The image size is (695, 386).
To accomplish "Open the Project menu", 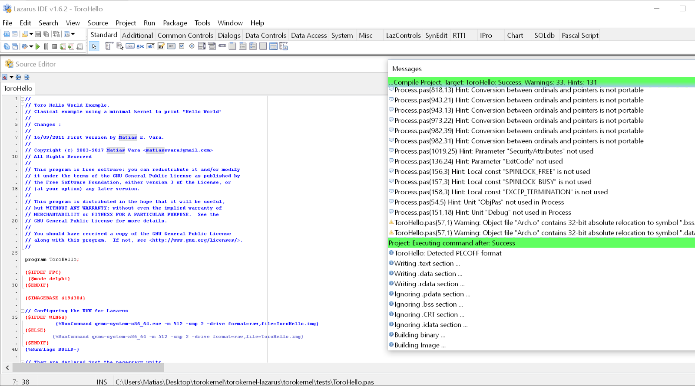I will point(126,23).
